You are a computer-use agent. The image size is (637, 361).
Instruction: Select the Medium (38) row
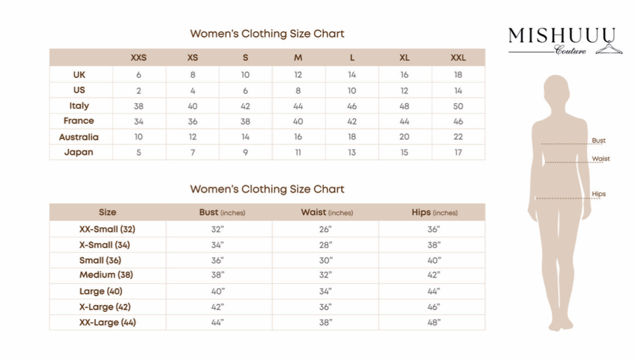point(106,275)
